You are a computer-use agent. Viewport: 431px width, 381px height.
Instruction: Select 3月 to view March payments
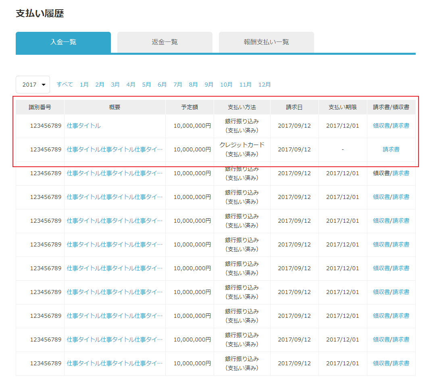(x=115, y=85)
